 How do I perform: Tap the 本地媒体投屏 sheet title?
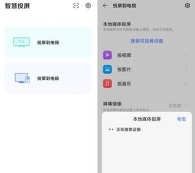click(x=147, y=119)
